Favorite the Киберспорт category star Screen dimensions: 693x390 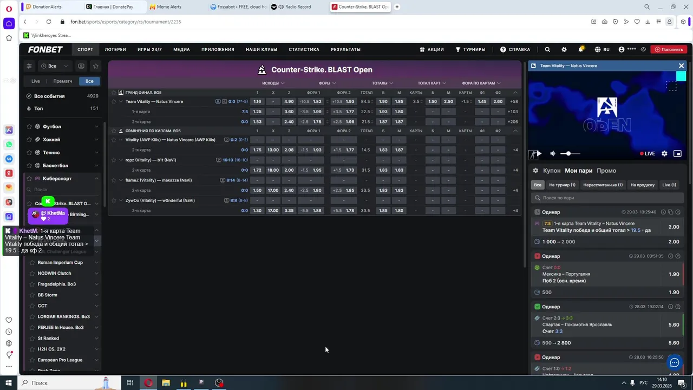point(29,179)
